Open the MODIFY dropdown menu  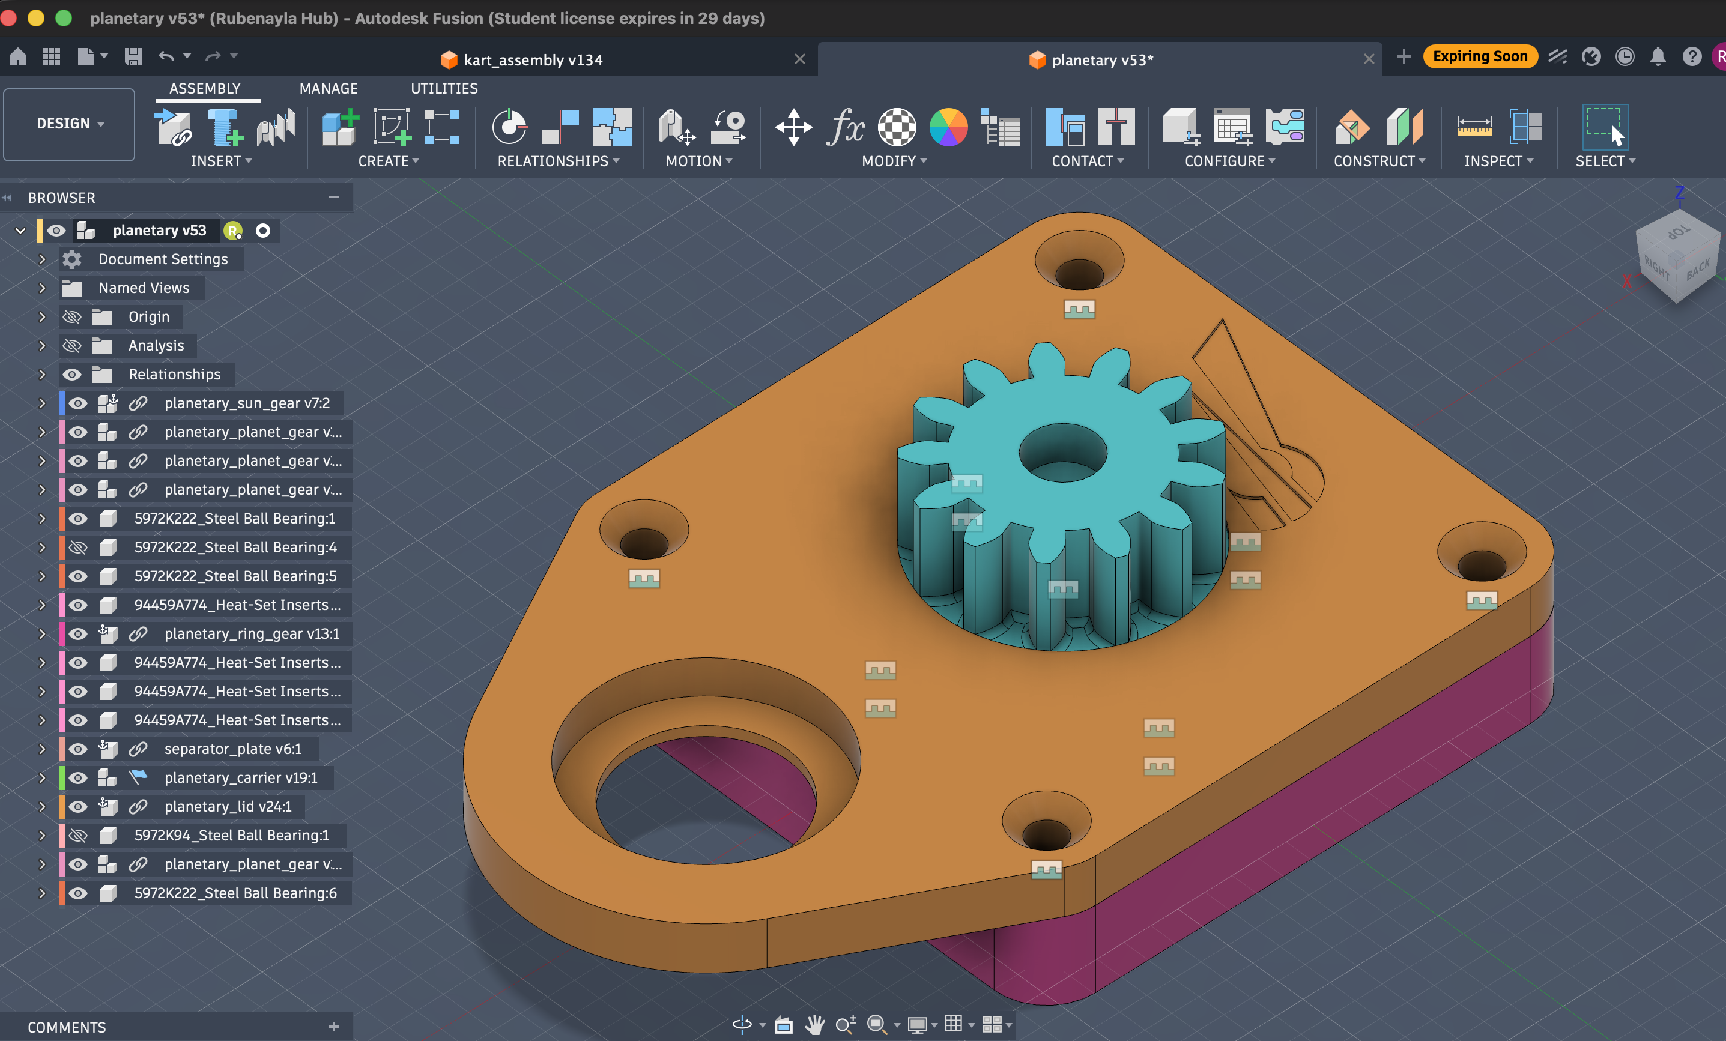click(894, 161)
